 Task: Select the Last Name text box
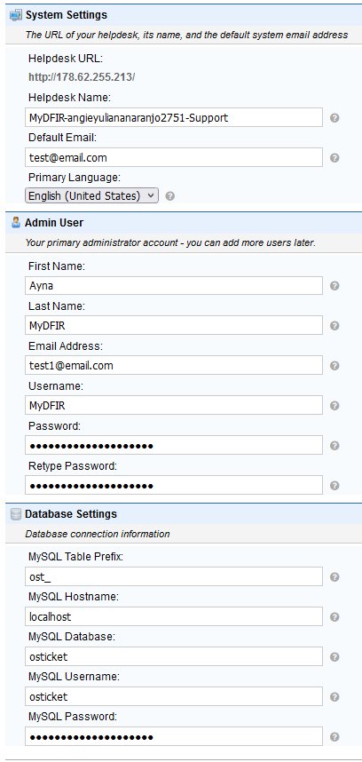(174, 326)
